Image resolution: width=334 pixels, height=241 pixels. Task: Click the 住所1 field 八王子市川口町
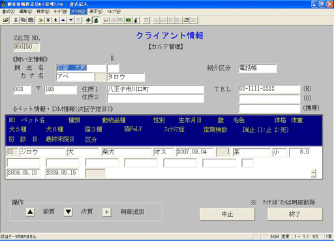(155, 89)
